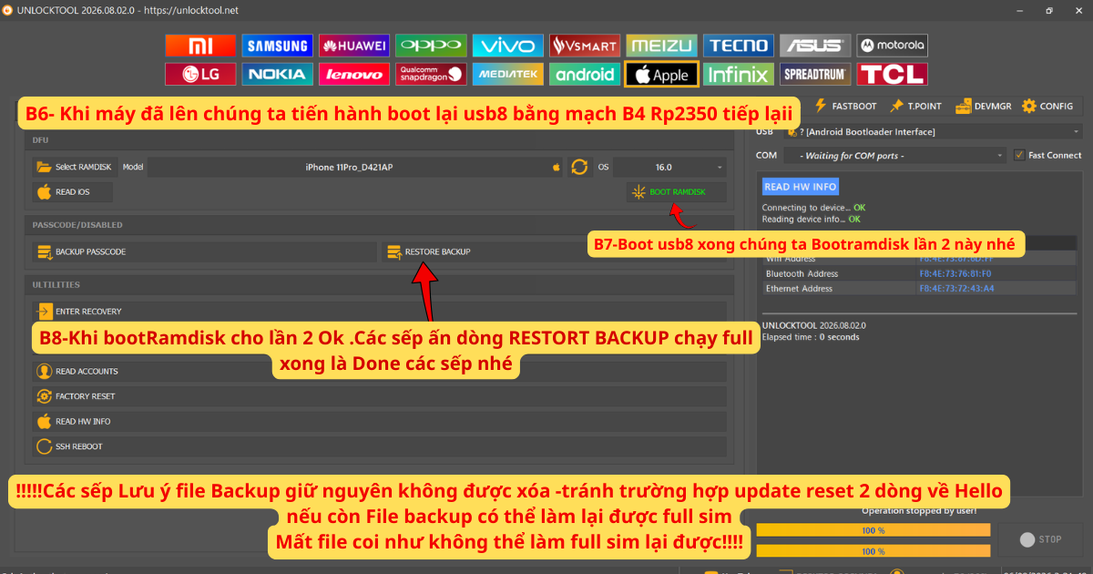Image resolution: width=1093 pixels, height=574 pixels.
Task: Click the ULTILITIES section header
Action: (56, 285)
